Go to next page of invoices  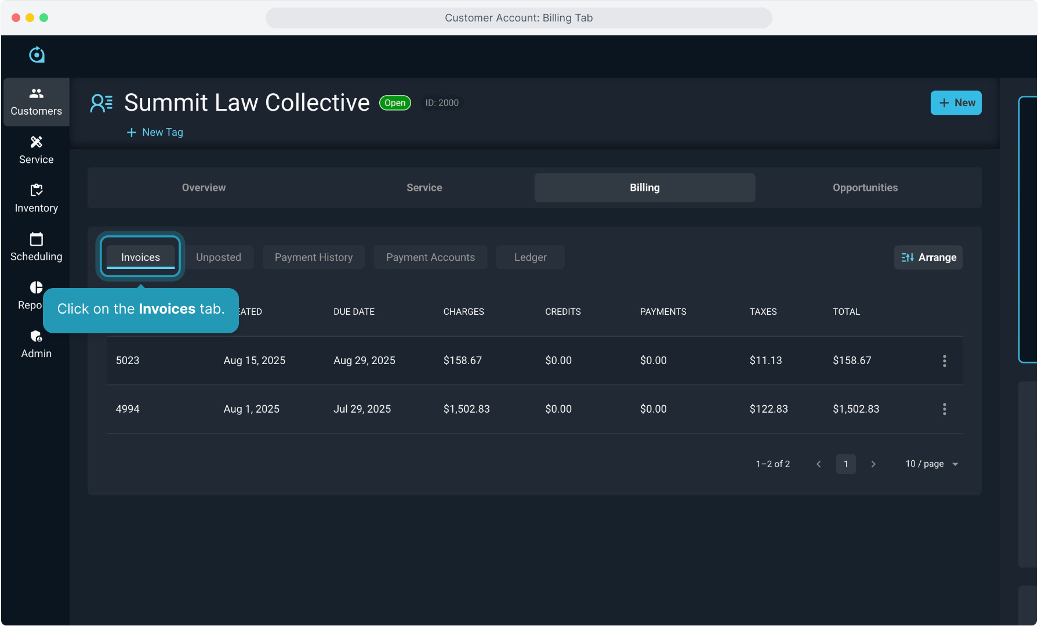(x=873, y=464)
